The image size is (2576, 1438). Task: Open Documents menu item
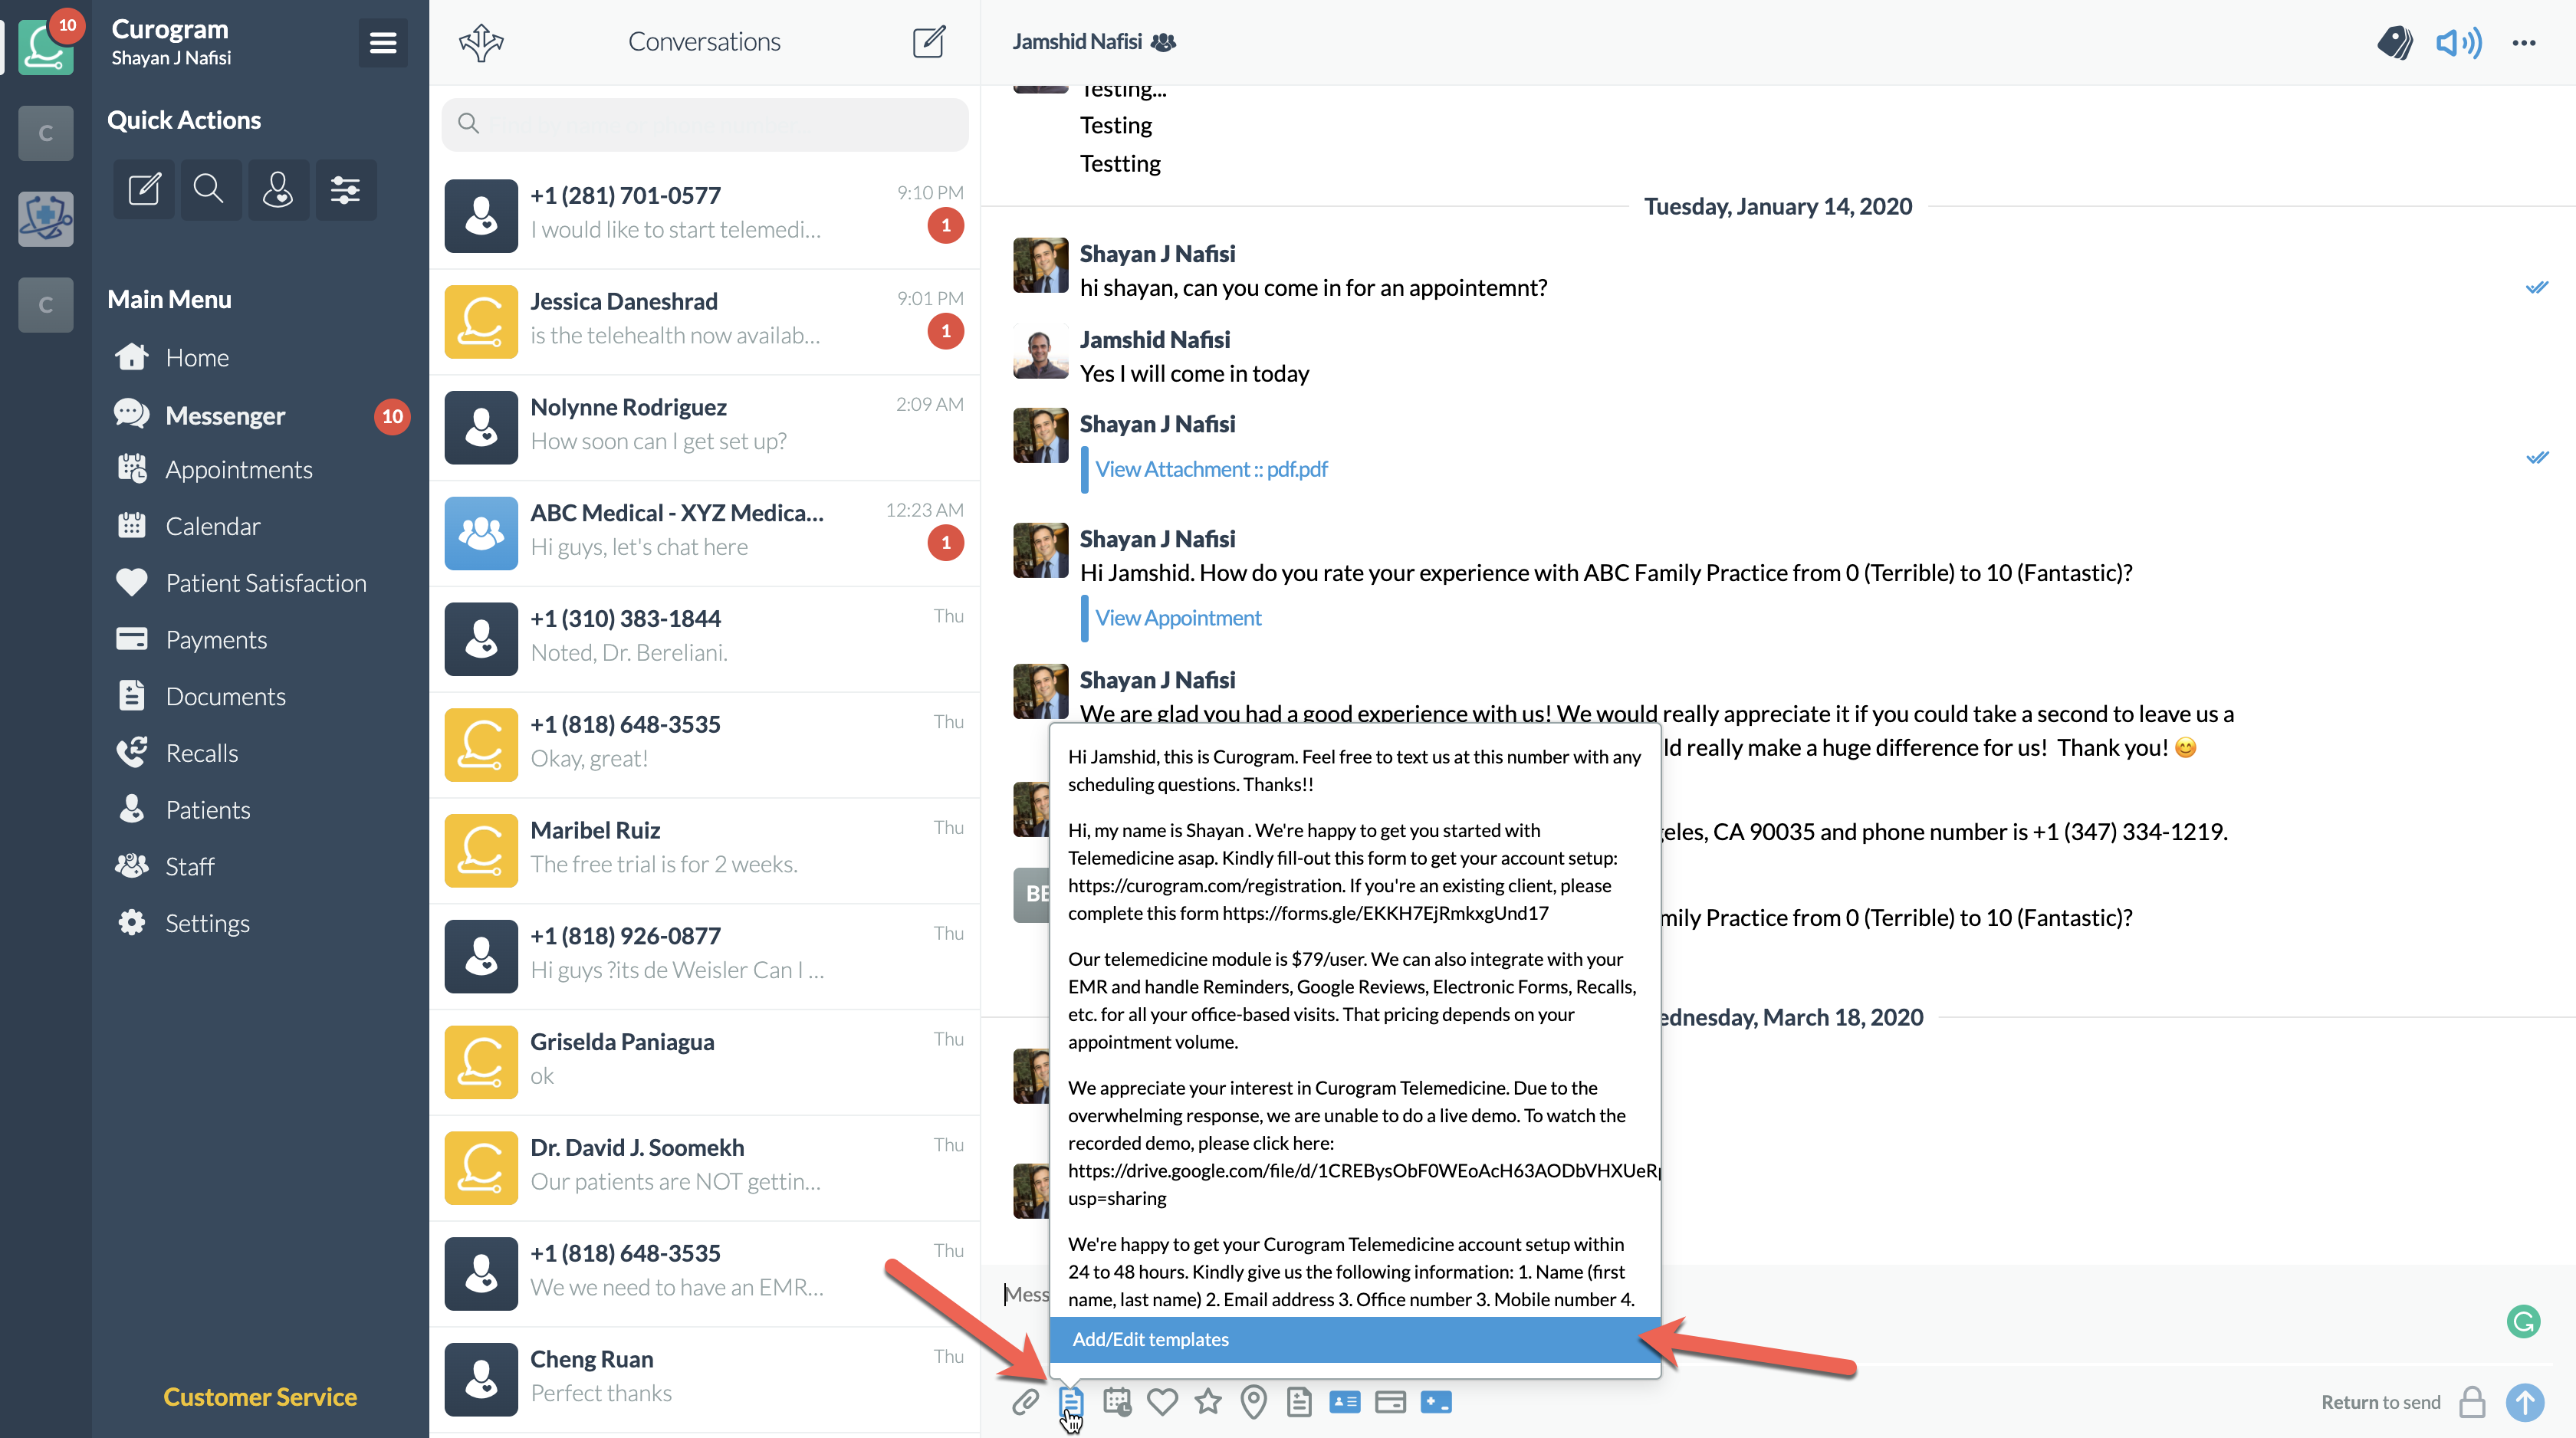coord(225,696)
